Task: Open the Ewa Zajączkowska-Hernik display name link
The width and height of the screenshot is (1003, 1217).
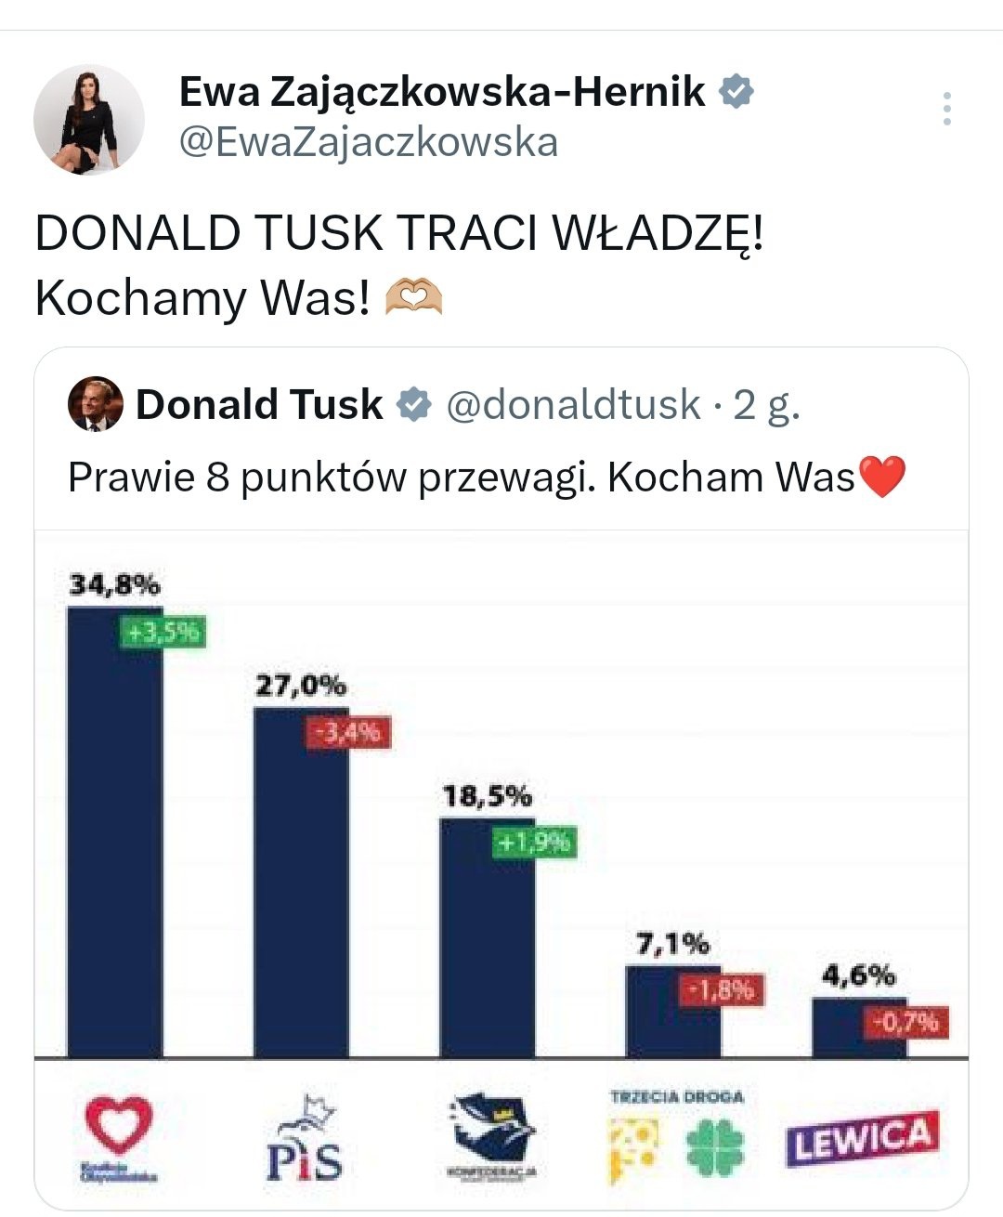Action: coord(441,91)
